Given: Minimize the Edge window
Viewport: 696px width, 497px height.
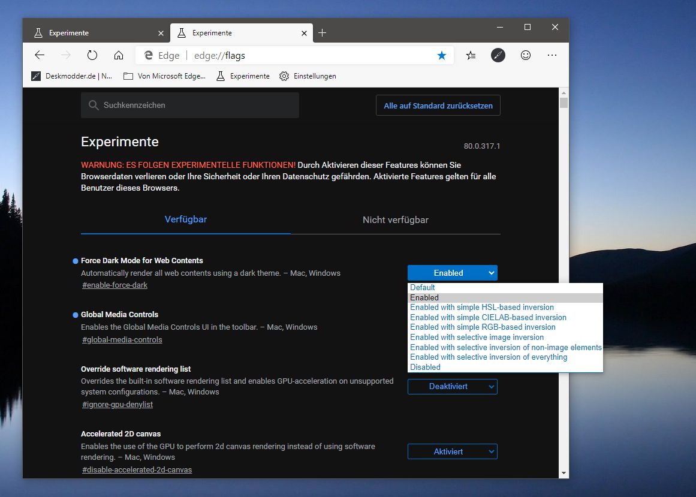Looking at the screenshot, I should [x=500, y=28].
